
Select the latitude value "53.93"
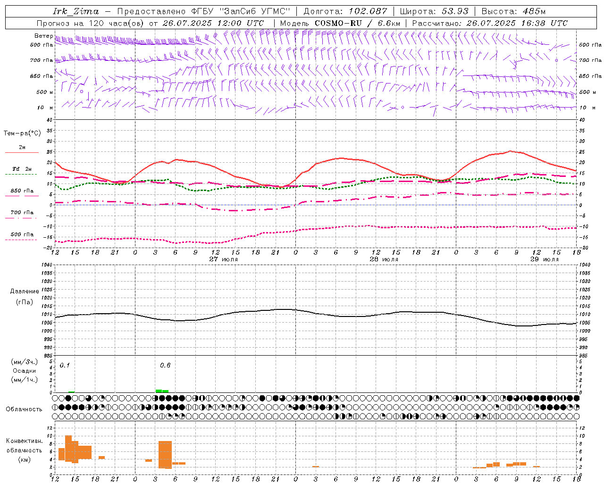click(x=455, y=11)
